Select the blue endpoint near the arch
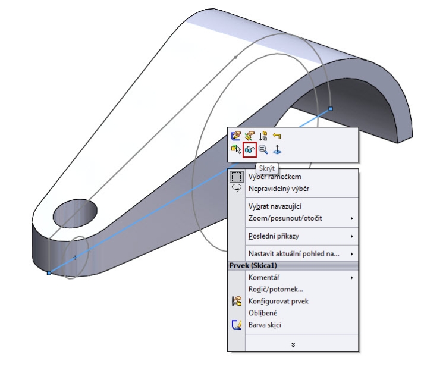446x367 pixels. coord(331,109)
